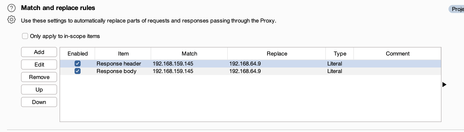Disable the Response body rule checkbox

coord(78,71)
